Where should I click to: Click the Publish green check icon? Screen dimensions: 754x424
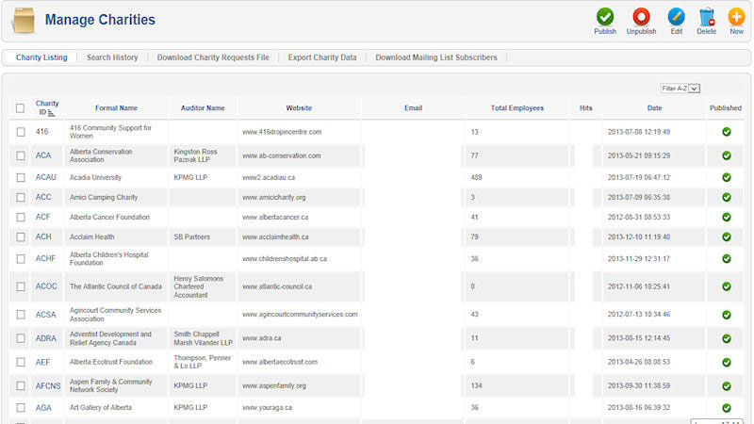pos(605,17)
